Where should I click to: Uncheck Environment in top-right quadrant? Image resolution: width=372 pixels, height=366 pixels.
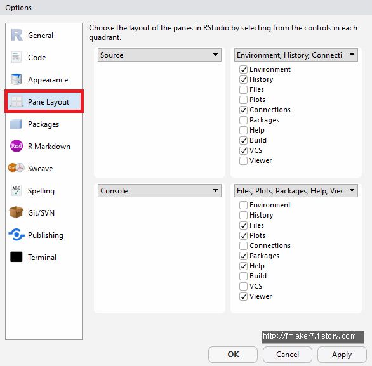tap(243, 69)
